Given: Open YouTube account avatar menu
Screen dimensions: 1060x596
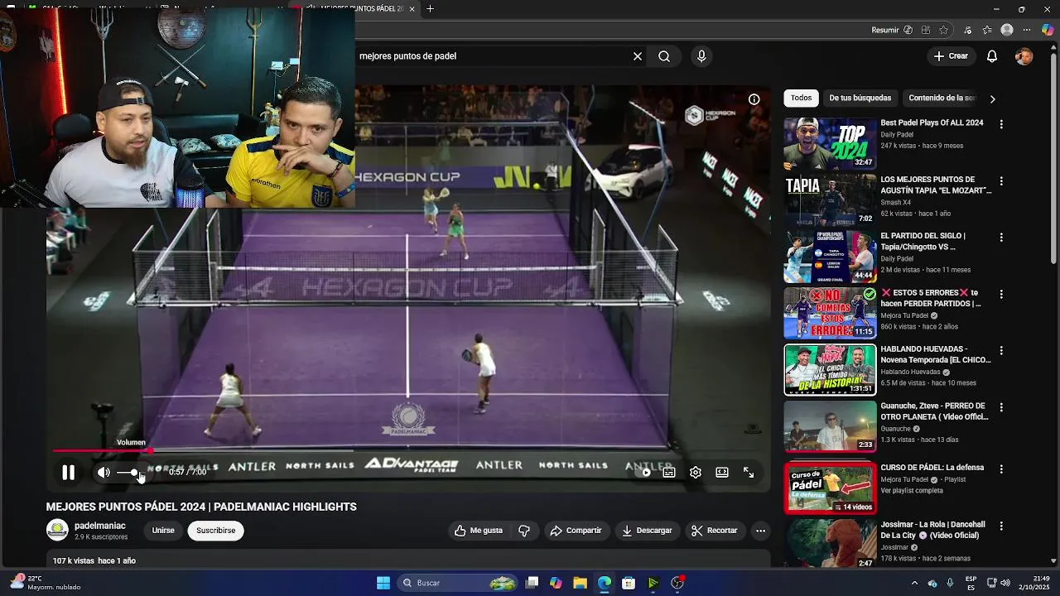Looking at the screenshot, I should [1024, 56].
